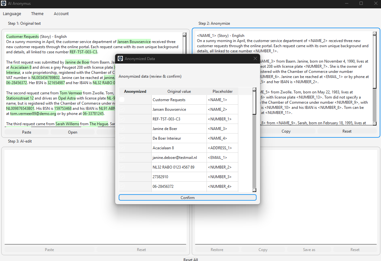Click the up arrow of Step 1 text scrollbar
381x261 pixels.
coord(184,34)
